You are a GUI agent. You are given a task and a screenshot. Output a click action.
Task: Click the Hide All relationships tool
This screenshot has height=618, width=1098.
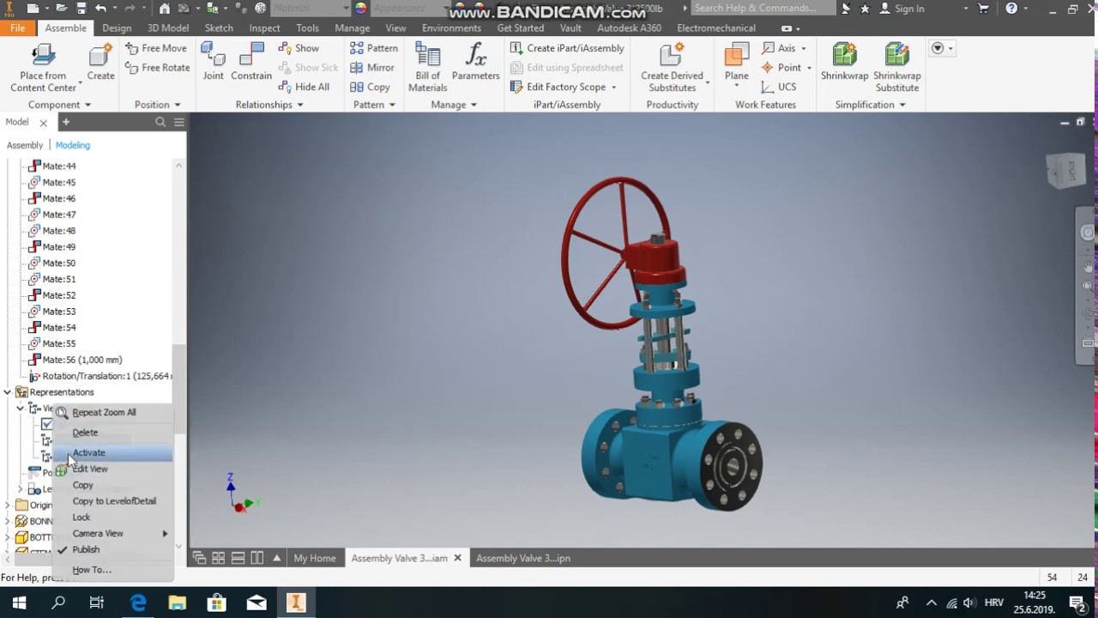coord(304,87)
